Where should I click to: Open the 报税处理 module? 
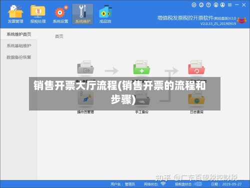[x=38, y=14]
